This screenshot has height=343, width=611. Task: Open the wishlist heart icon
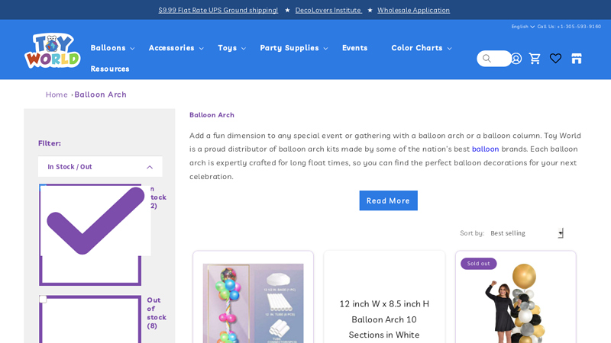[x=555, y=59]
